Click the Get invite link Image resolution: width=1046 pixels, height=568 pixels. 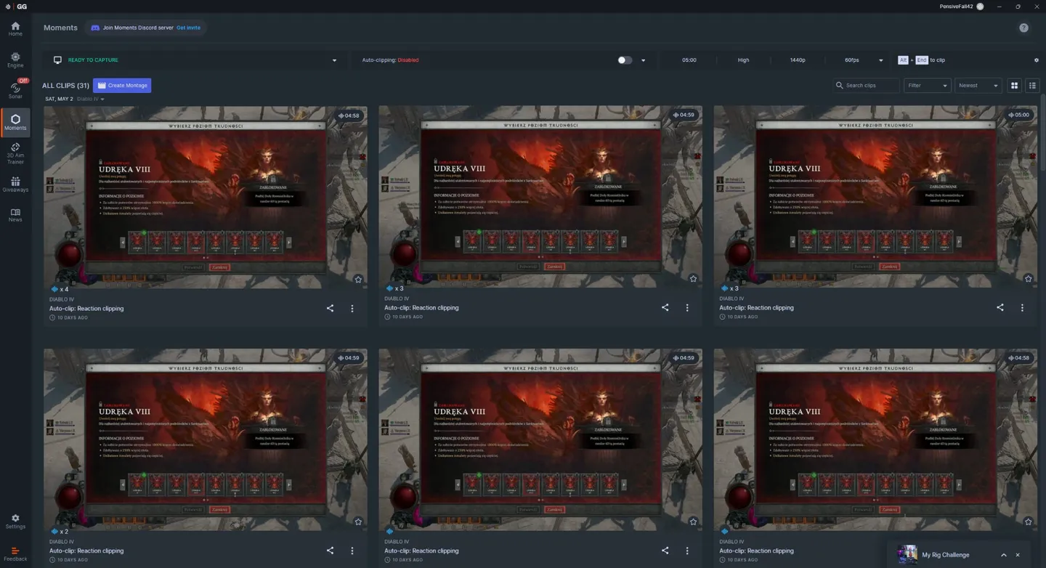click(188, 28)
